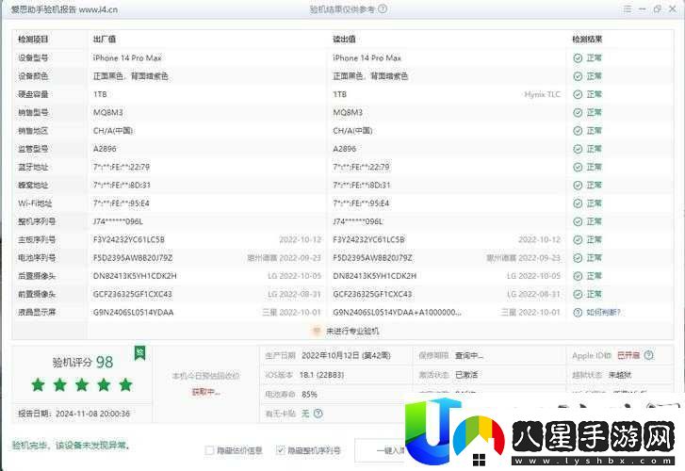Click the check icon in the Wi-Fi地址 row
Viewport: 685px width, 471px height.
coord(578,203)
